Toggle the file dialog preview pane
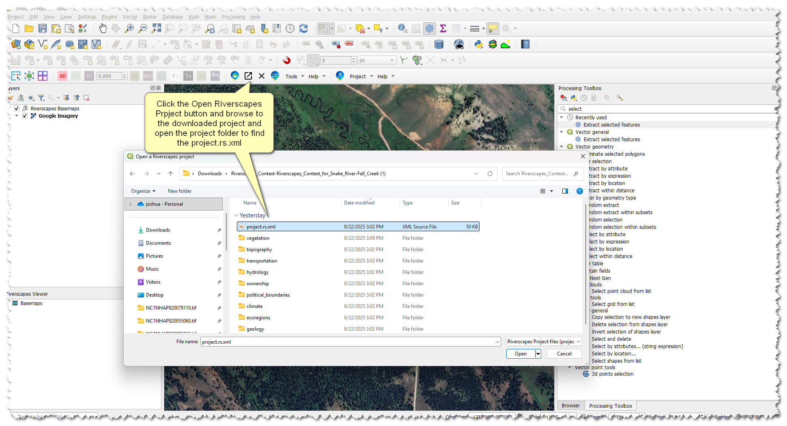 [x=565, y=191]
